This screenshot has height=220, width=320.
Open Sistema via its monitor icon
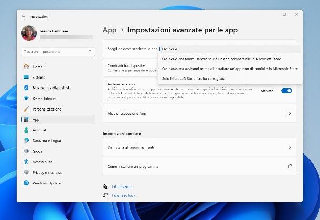pos(26,78)
